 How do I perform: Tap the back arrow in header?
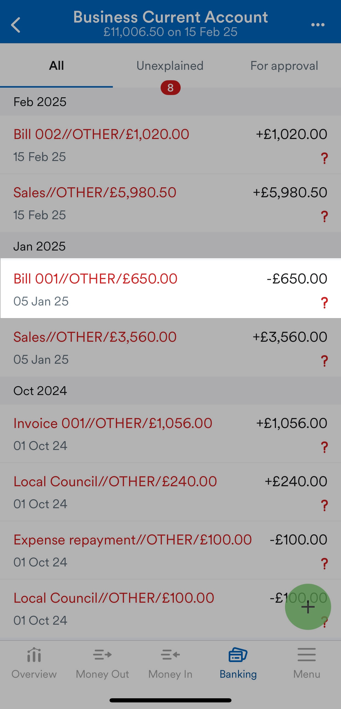(x=16, y=25)
